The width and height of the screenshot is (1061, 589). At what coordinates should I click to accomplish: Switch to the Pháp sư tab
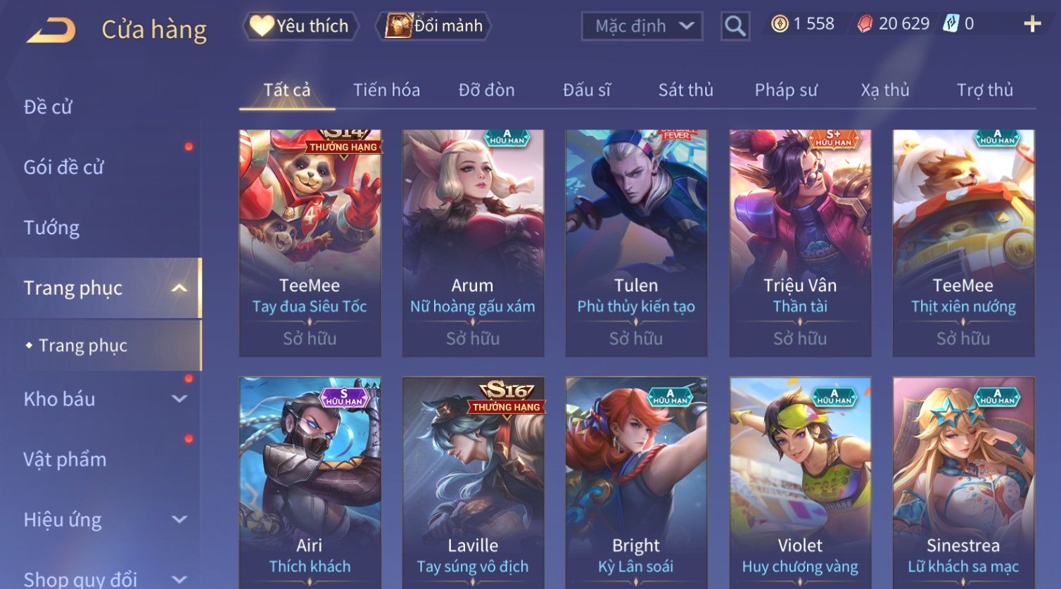786,90
